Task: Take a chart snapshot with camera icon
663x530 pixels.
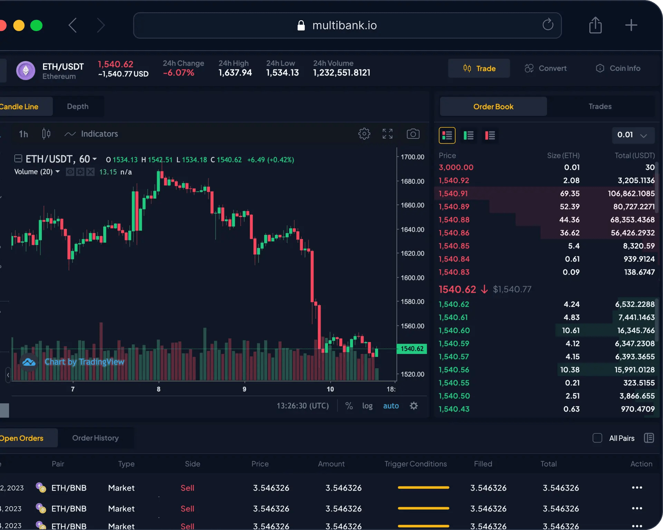Action: coord(413,134)
